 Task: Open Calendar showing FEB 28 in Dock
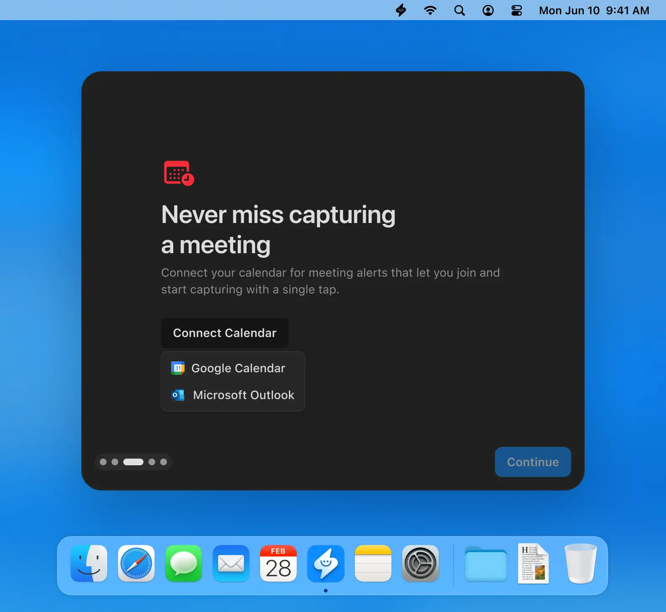click(x=278, y=563)
